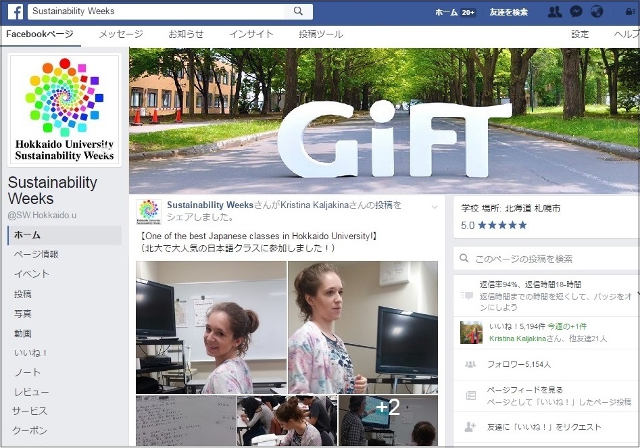Click Kristina Kaljakina link in likes panel
Image resolution: width=640 pixels, height=448 pixels.
(x=517, y=339)
